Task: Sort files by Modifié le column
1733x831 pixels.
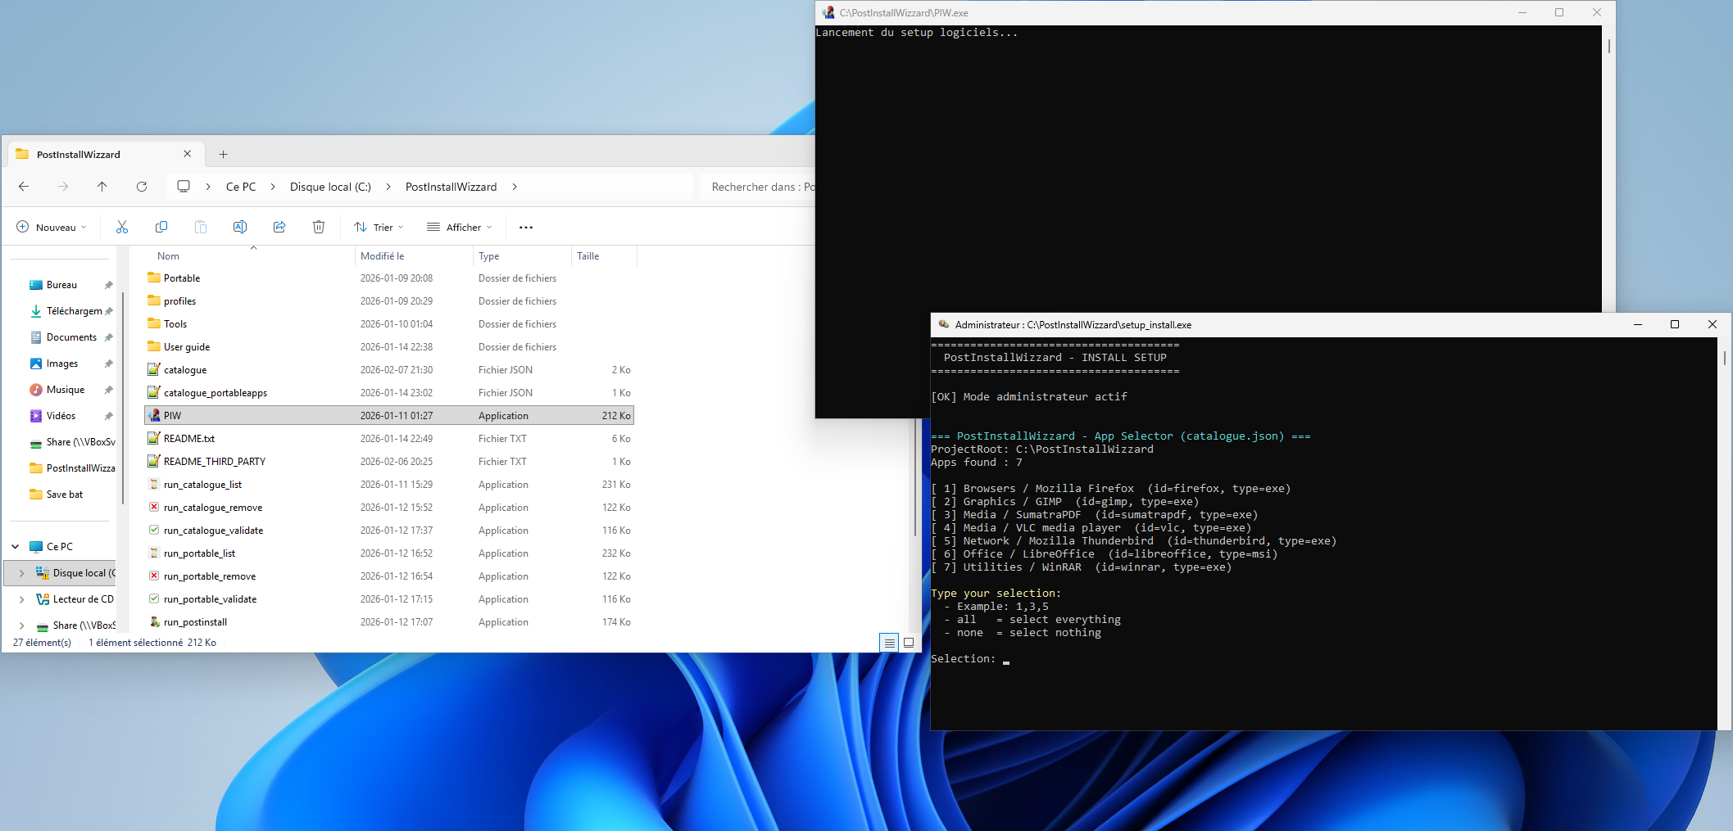Action: click(383, 256)
